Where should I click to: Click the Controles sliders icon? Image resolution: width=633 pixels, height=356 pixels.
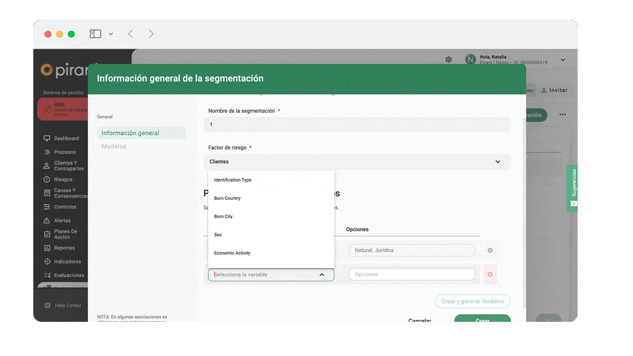click(x=47, y=207)
